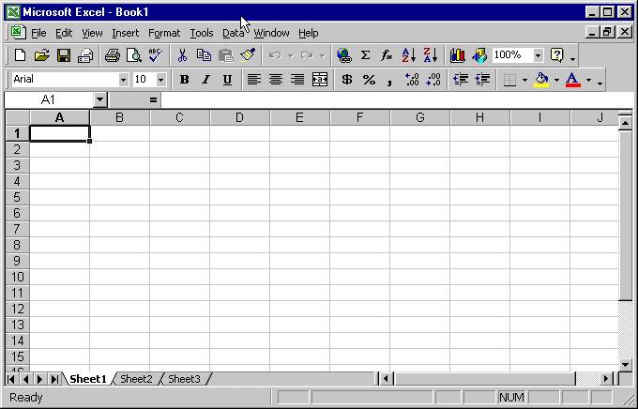Viewport: 638px width, 409px height.
Task: Select the Format Painter brush
Action: tap(248, 56)
